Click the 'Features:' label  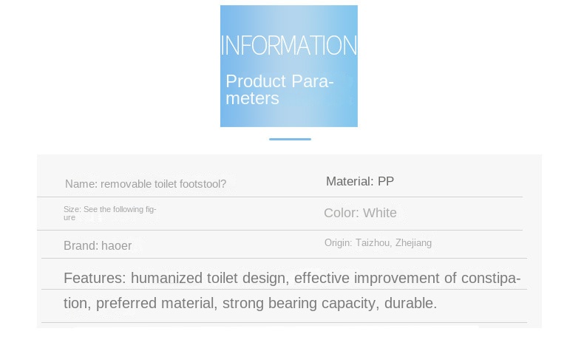click(x=95, y=278)
